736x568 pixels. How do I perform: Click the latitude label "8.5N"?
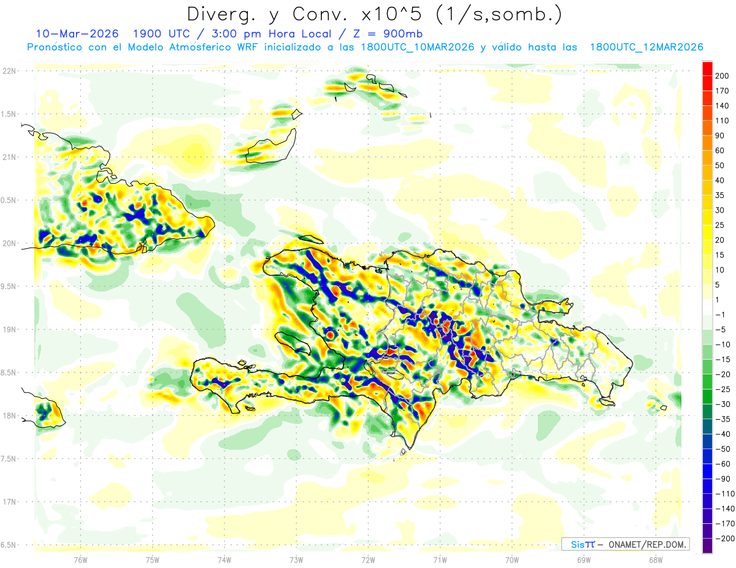pyautogui.click(x=9, y=373)
